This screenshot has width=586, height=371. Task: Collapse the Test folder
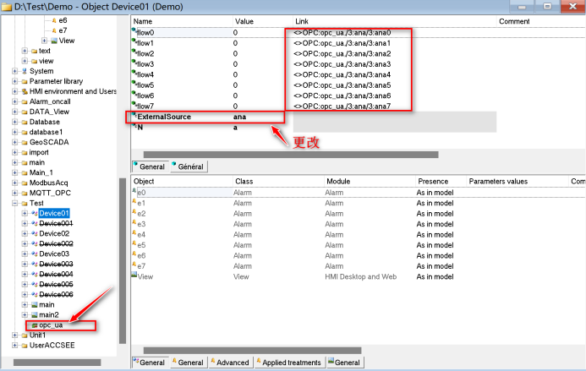[x=14, y=203]
